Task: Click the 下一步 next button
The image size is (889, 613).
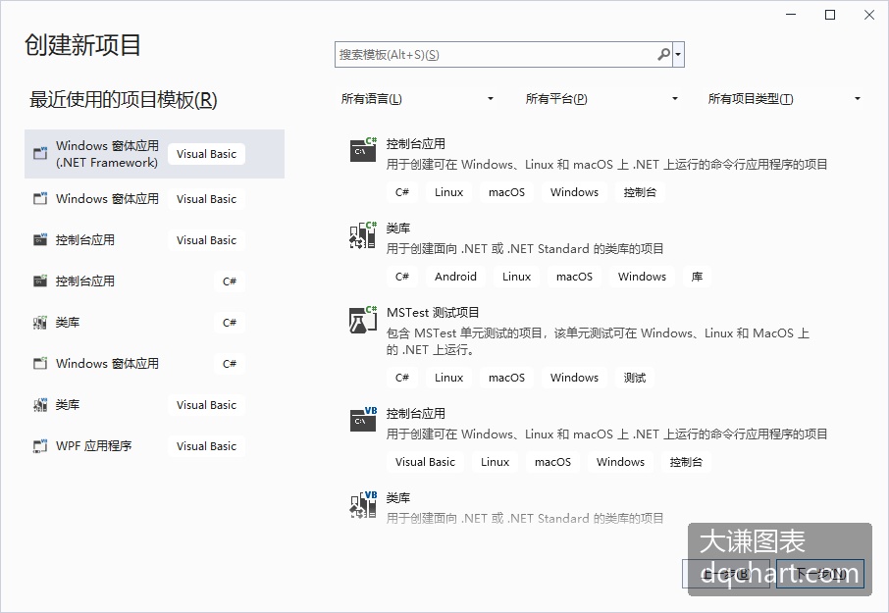Action: [820, 574]
